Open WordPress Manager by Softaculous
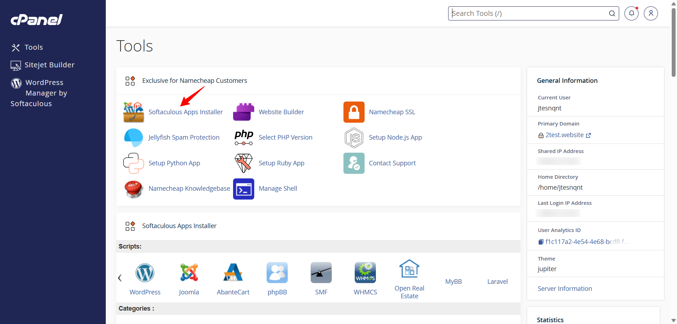 (x=39, y=93)
